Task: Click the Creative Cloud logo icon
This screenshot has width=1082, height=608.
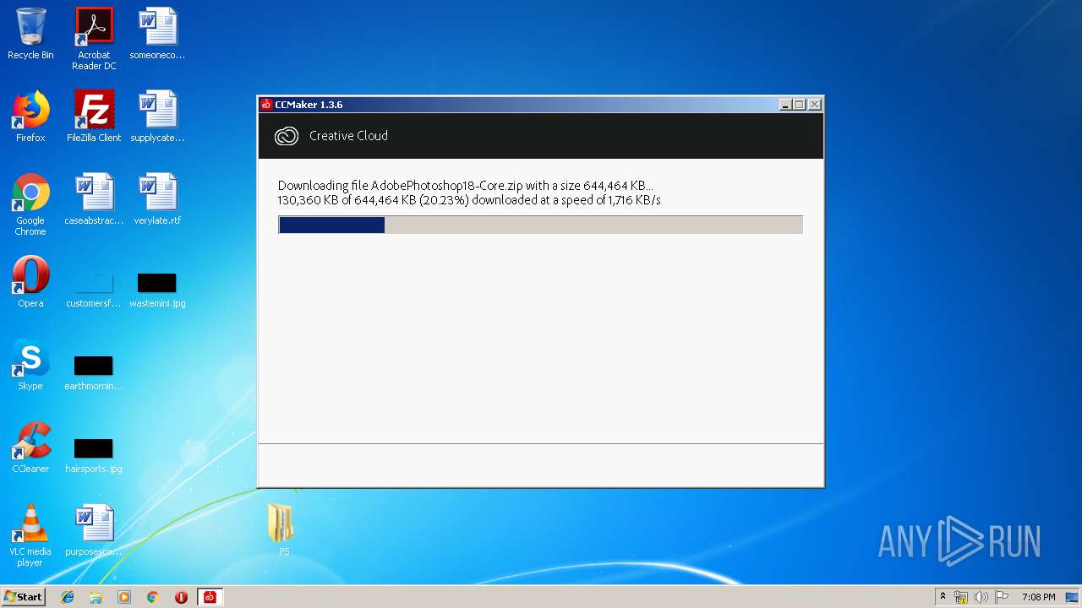Action: coord(287,136)
